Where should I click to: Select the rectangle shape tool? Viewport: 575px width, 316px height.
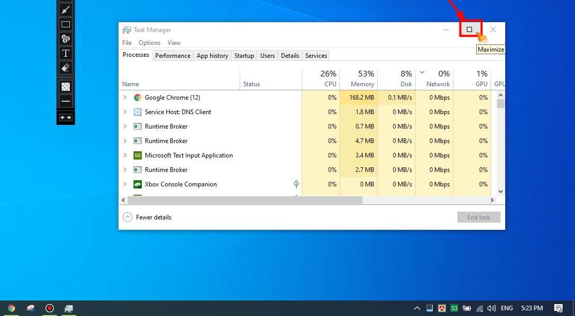[x=65, y=24]
